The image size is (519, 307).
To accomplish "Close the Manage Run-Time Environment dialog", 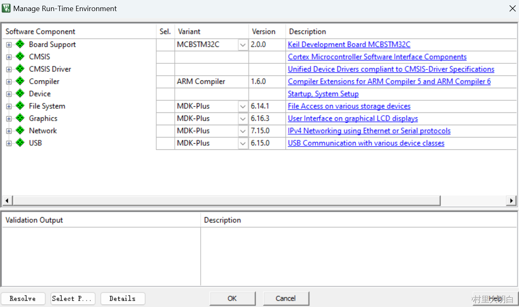I will 512,8.
